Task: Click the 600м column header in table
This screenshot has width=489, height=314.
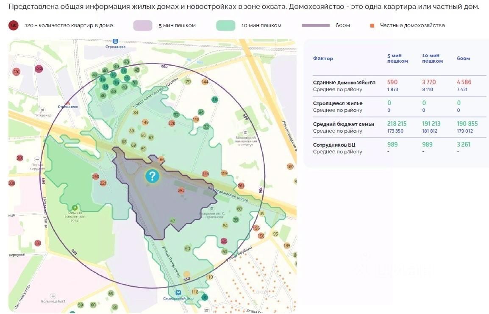Action: [x=464, y=58]
